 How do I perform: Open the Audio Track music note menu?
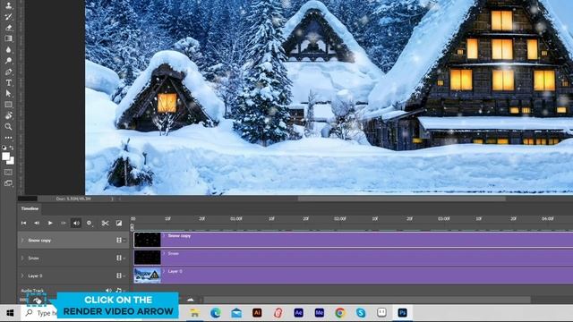119,291
